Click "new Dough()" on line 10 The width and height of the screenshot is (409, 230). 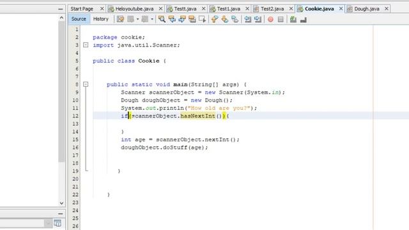(210, 100)
